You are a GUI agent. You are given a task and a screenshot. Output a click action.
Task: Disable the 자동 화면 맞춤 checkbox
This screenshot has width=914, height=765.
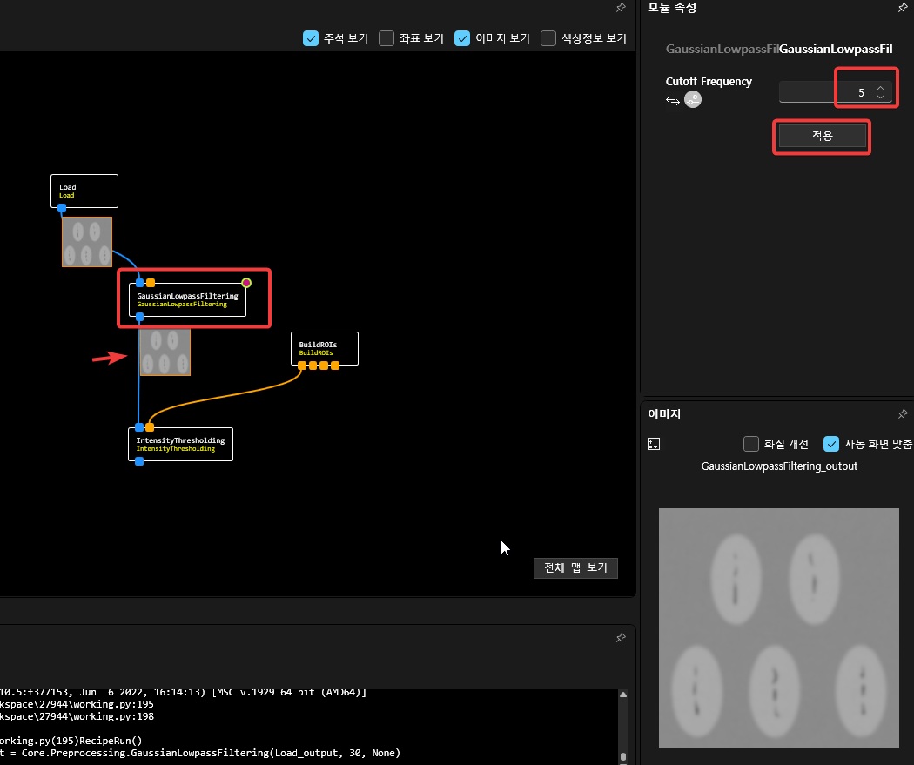pyautogui.click(x=831, y=444)
